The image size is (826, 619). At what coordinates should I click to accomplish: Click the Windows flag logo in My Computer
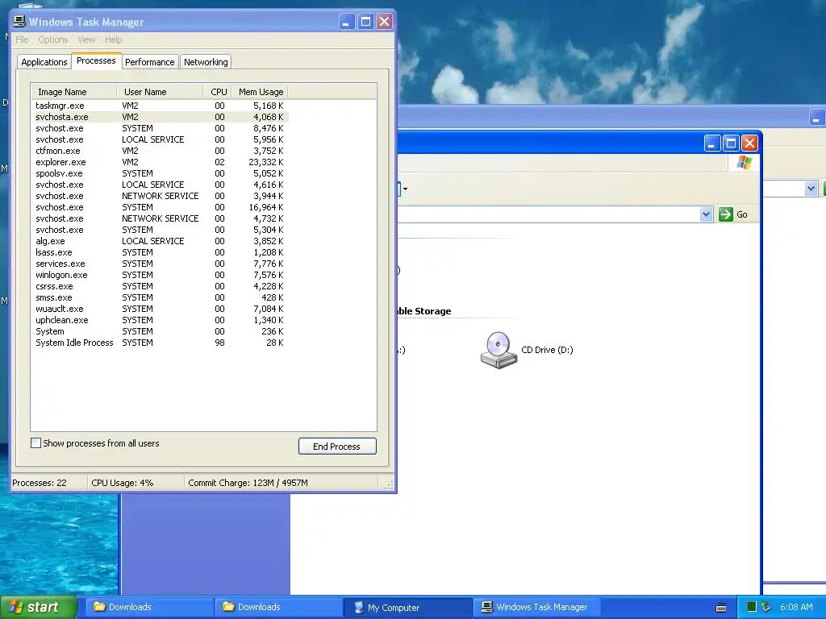pos(745,163)
